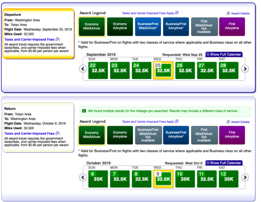Choose October 7 return date
261x202 pixels.
pyautogui.click(x=120, y=179)
